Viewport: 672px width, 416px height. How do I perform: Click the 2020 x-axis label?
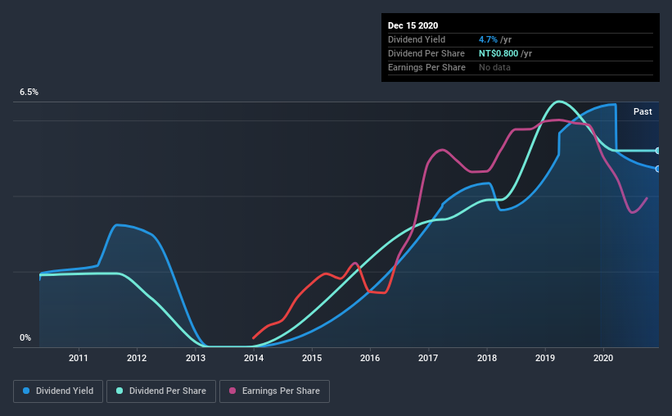pos(603,358)
